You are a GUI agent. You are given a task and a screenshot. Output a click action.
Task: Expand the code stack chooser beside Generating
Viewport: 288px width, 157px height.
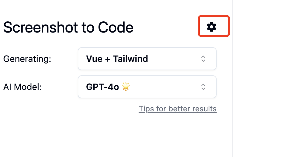pyautogui.click(x=147, y=59)
